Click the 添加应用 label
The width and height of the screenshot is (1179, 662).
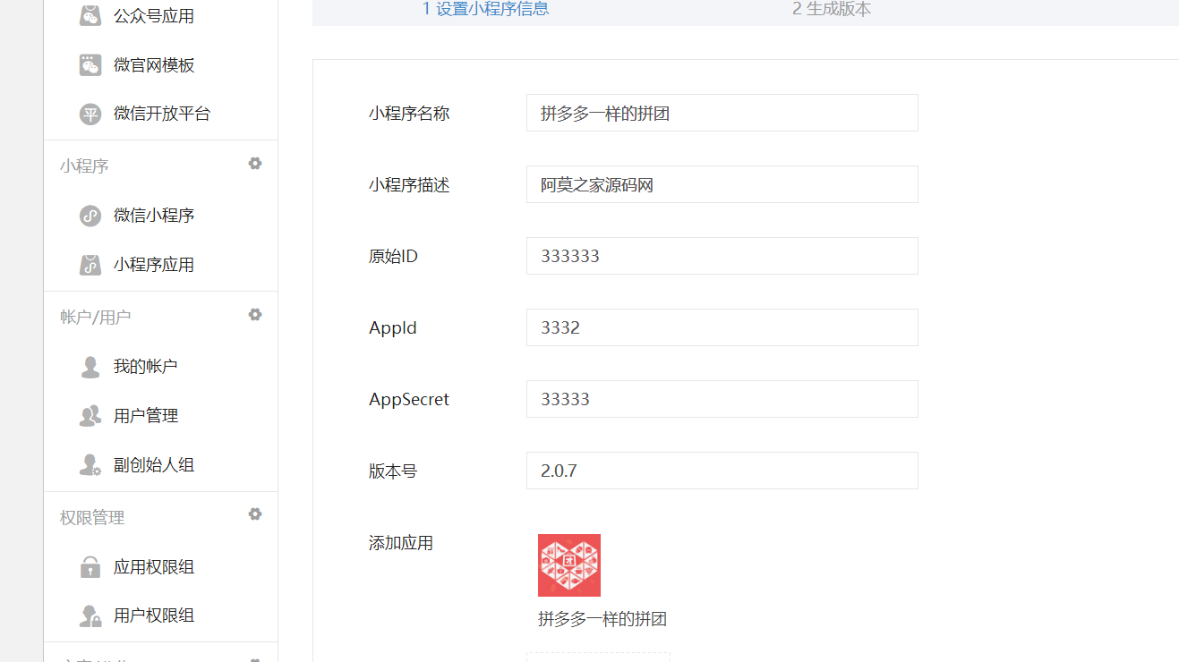click(401, 543)
